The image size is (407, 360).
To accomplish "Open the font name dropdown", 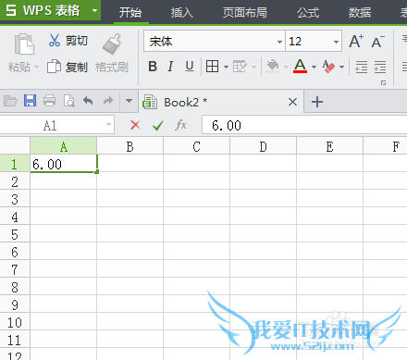I will click(279, 42).
